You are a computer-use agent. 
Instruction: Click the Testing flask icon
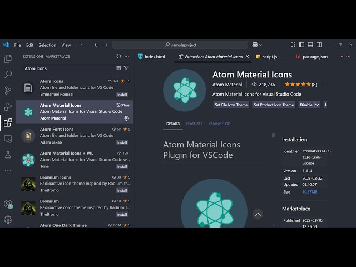pyautogui.click(x=8, y=154)
